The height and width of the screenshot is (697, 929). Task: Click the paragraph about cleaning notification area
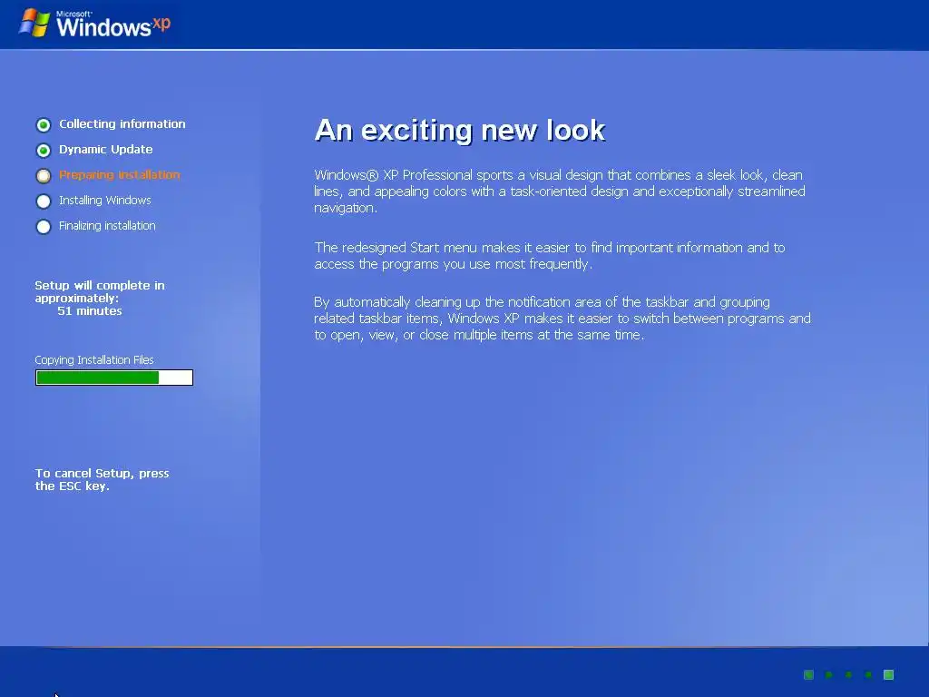pos(562,319)
